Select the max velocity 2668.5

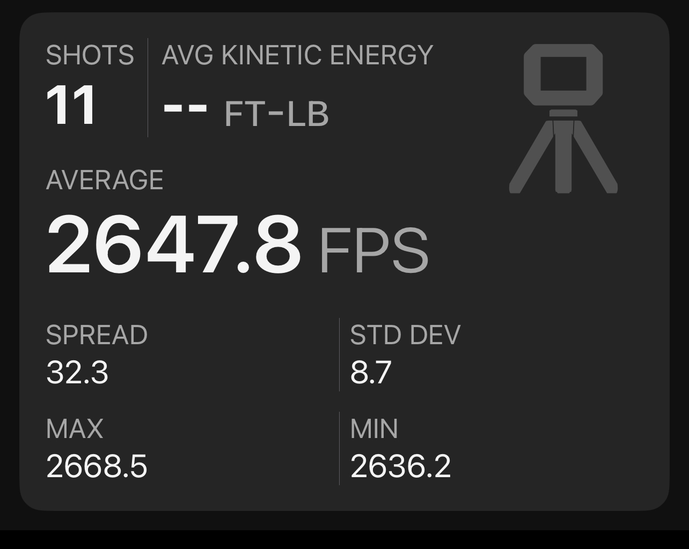pyautogui.click(x=97, y=466)
